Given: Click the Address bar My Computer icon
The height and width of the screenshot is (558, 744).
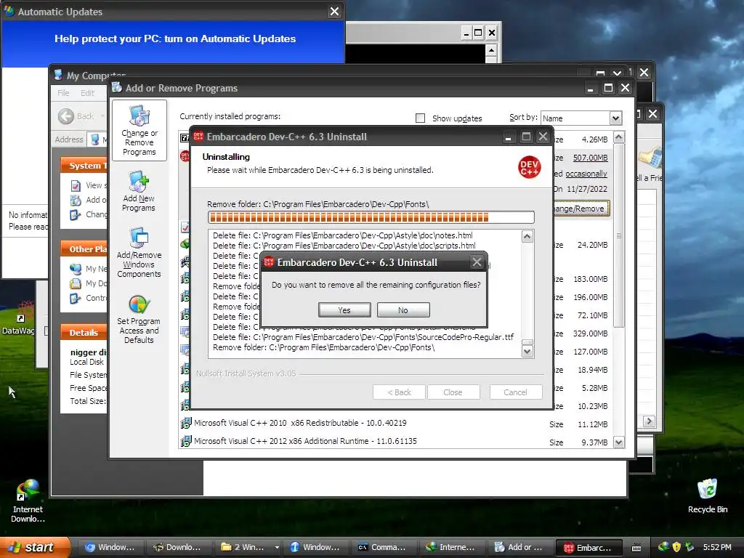Looking at the screenshot, I should pos(95,139).
